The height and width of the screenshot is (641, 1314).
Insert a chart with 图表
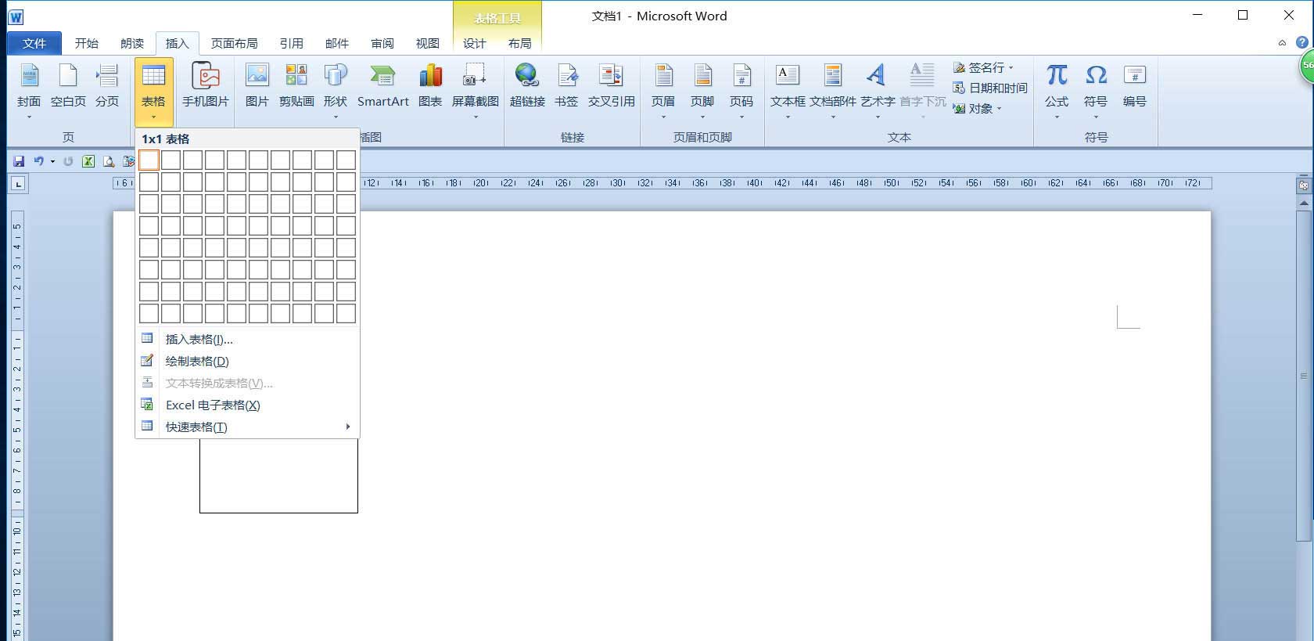tap(430, 87)
